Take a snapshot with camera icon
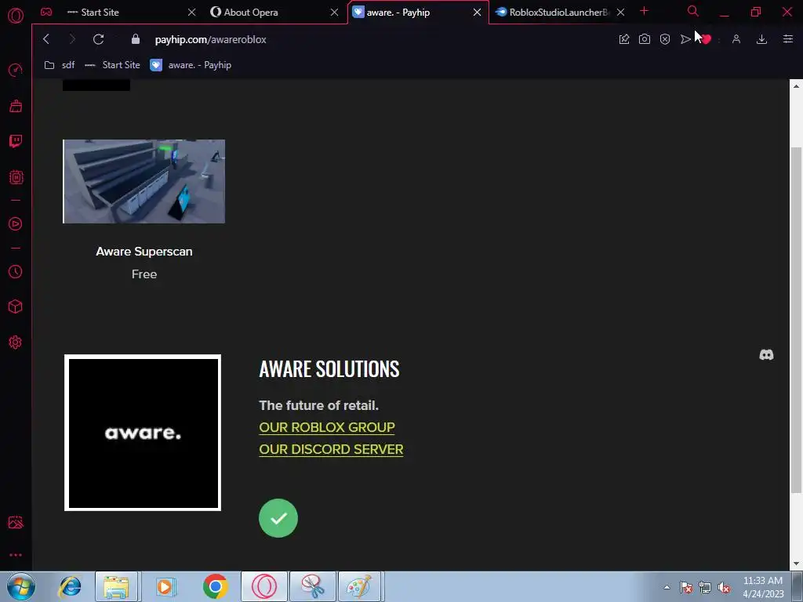803x602 pixels. (645, 39)
